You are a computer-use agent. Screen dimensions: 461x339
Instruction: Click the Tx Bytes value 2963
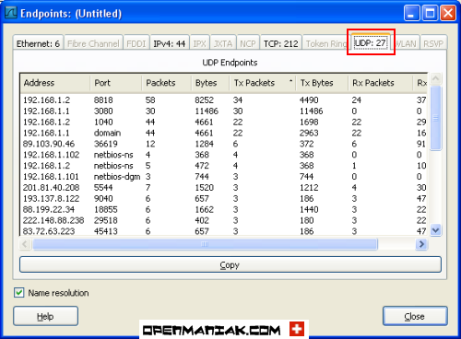pyautogui.click(x=309, y=133)
